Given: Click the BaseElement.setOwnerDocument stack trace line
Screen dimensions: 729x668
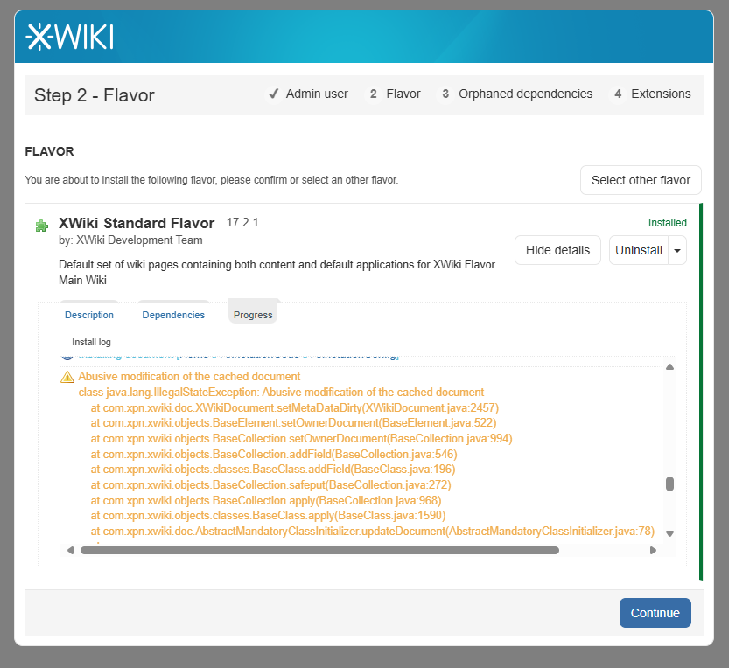Looking at the screenshot, I should [x=294, y=422].
